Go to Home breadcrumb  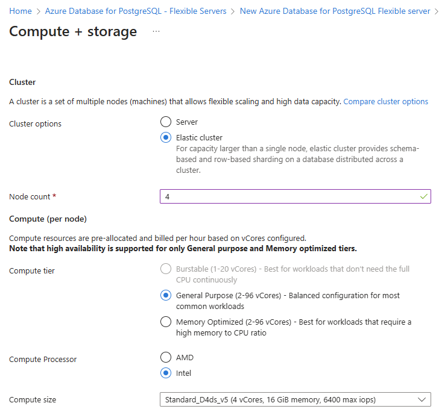(21, 11)
